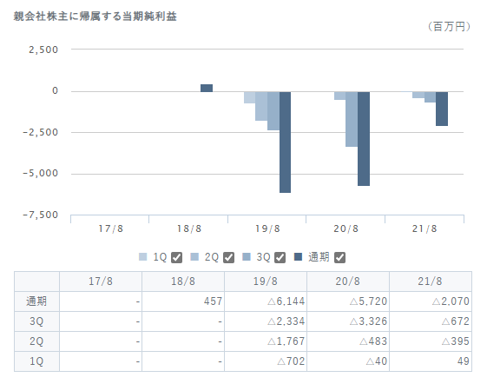Click the unit label (百万円)
The height and width of the screenshot is (384, 487).
pyautogui.click(x=449, y=26)
